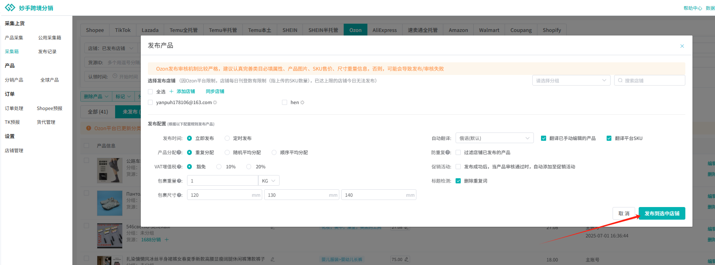The height and width of the screenshot is (265, 715).
Task: Open the 自动翻译 language dropdown
Action: pos(494,138)
